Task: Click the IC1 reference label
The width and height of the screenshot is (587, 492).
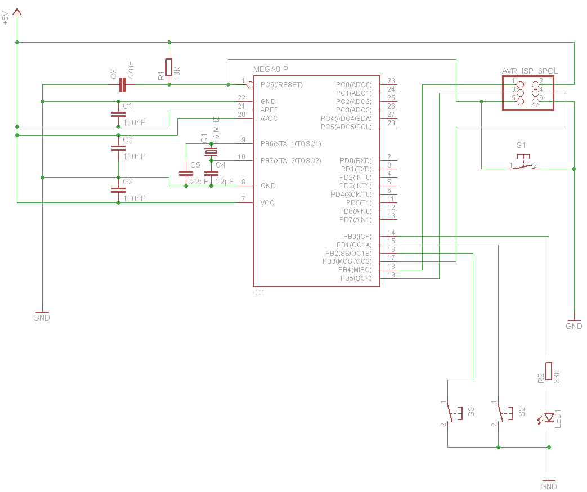Action: tap(259, 292)
